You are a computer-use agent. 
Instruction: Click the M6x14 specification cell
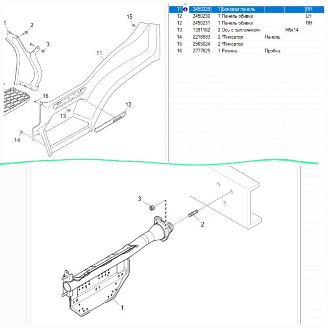[x=292, y=30]
